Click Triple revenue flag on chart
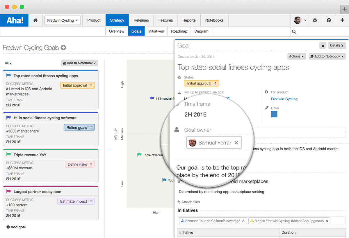This screenshot has width=349, height=238. (139, 155)
